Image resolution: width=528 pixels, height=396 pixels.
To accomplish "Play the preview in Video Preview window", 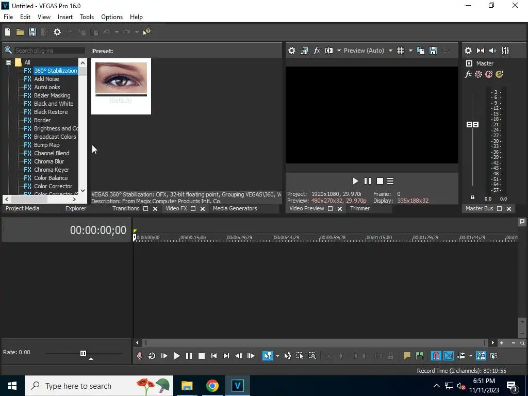I will click(x=355, y=181).
